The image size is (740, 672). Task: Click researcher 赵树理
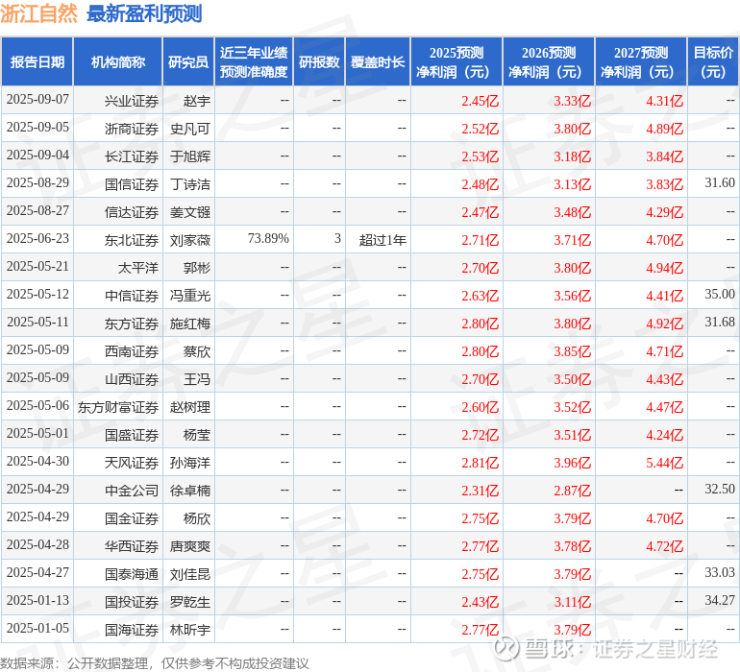tap(190, 407)
